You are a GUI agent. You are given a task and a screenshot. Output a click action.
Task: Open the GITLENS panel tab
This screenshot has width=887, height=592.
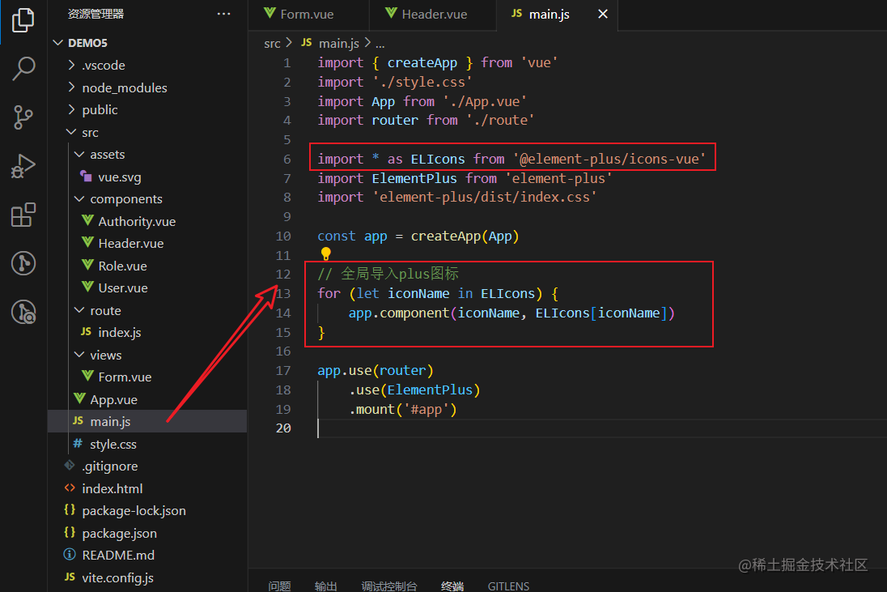(508, 586)
